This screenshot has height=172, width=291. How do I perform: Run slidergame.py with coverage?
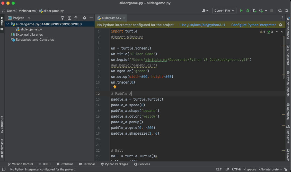(x=254, y=11)
